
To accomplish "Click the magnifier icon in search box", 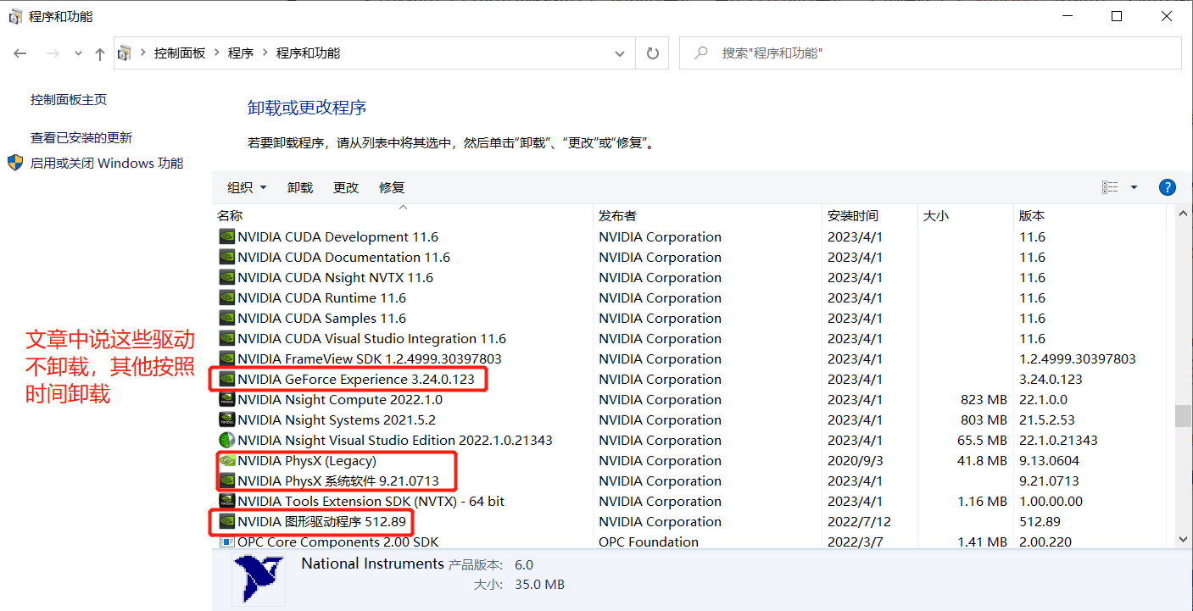I will (701, 53).
